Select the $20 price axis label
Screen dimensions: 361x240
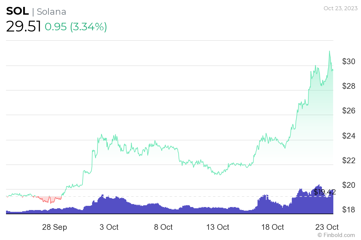tap(349, 185)
